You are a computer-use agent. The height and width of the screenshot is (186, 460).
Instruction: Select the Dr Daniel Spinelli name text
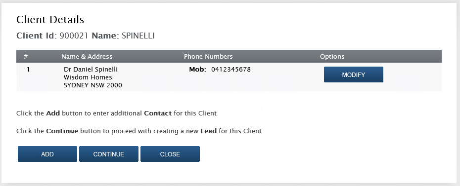tap(91, 70)
